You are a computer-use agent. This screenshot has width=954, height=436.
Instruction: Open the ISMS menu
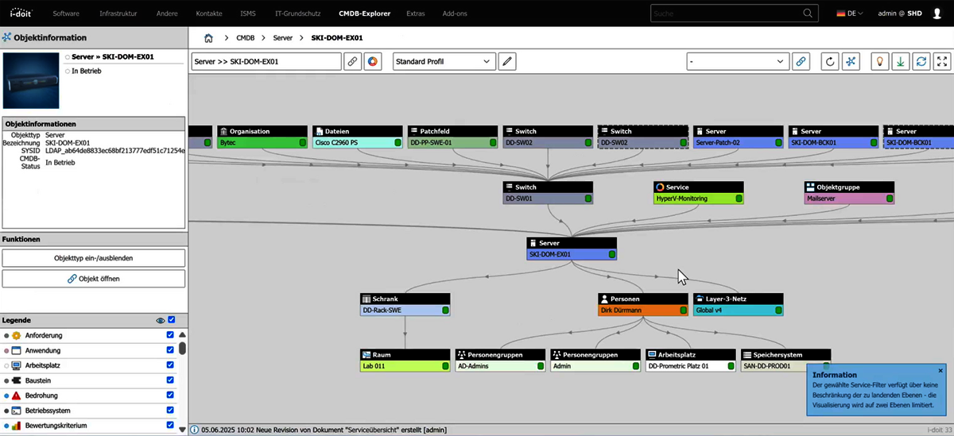247,14
